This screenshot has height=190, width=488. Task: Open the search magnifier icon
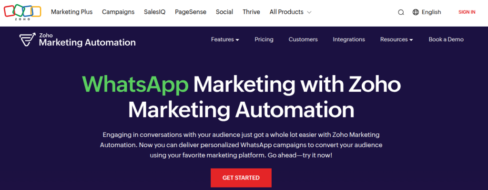[x=401, y=12]
